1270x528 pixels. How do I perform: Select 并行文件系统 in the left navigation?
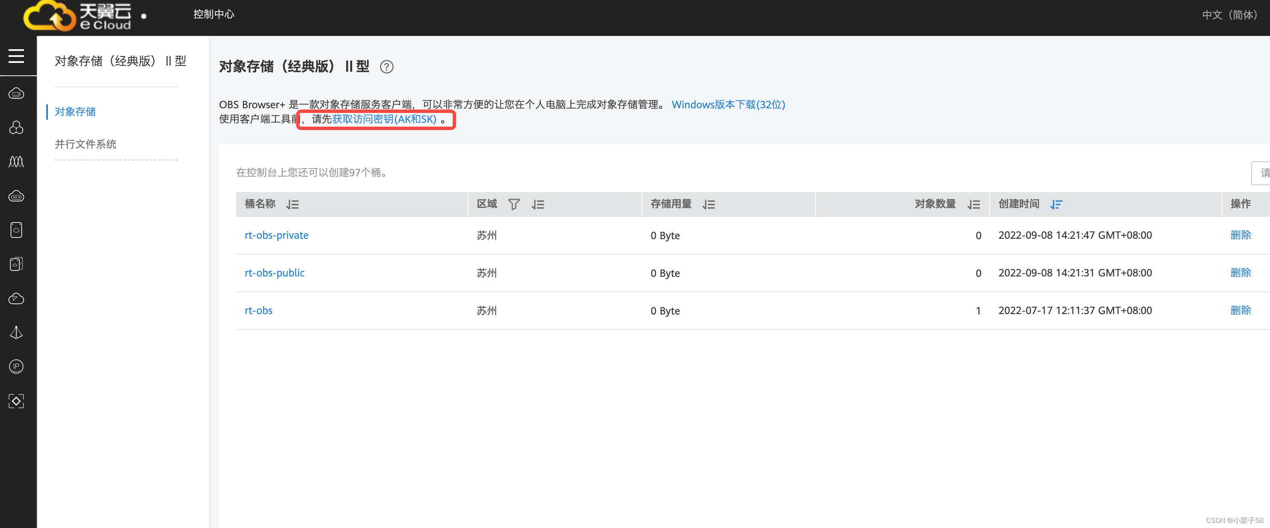(x=85, y=144)
